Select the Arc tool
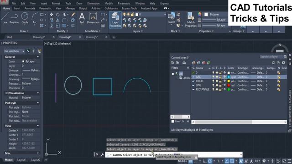 pyautogui.click(x=35, y=18)
